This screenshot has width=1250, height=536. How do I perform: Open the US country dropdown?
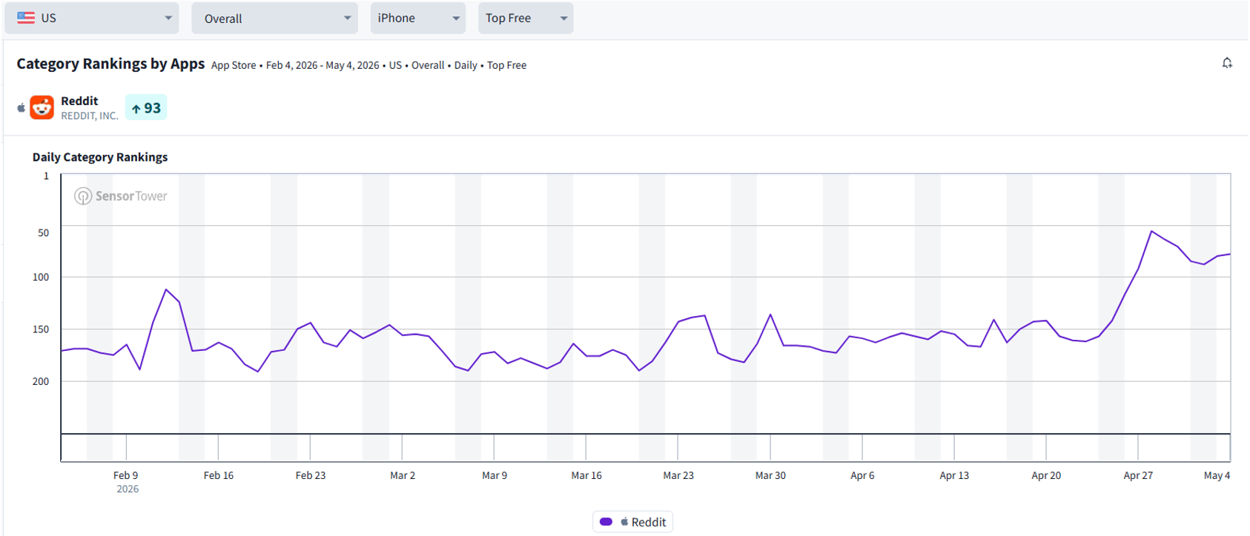pos(92,18)
